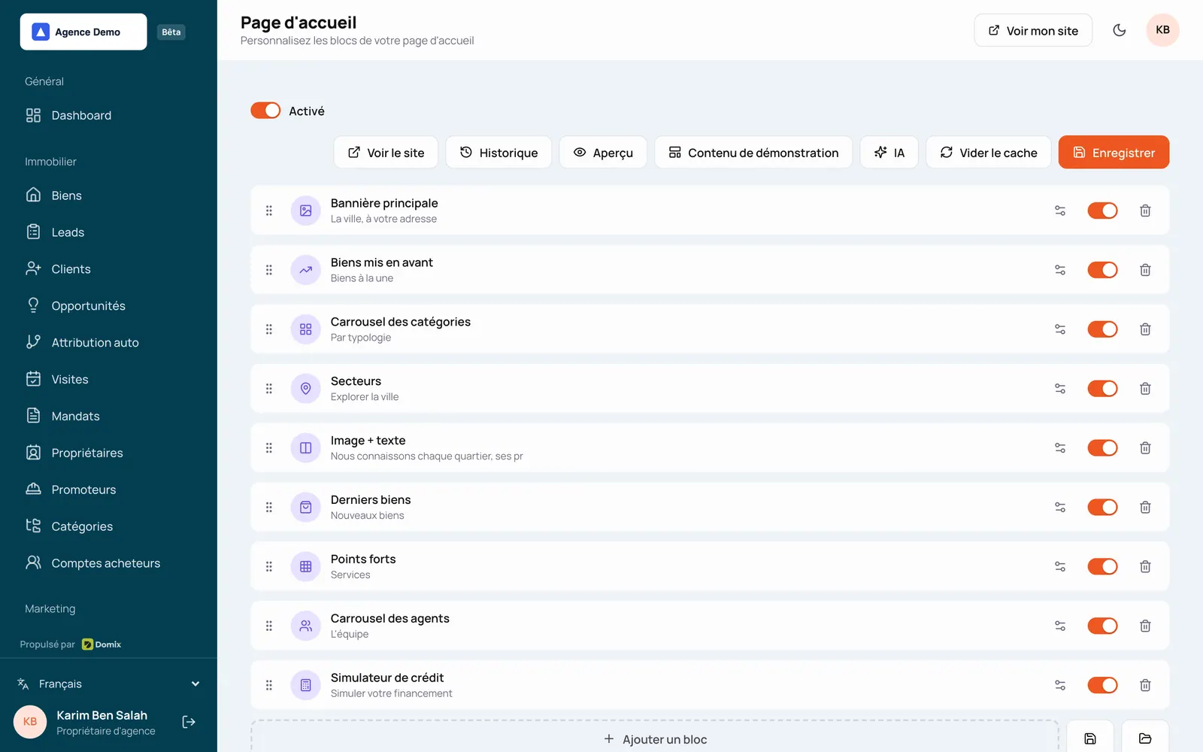
Task: Click the save template icon button
Action: point(1090,738)
